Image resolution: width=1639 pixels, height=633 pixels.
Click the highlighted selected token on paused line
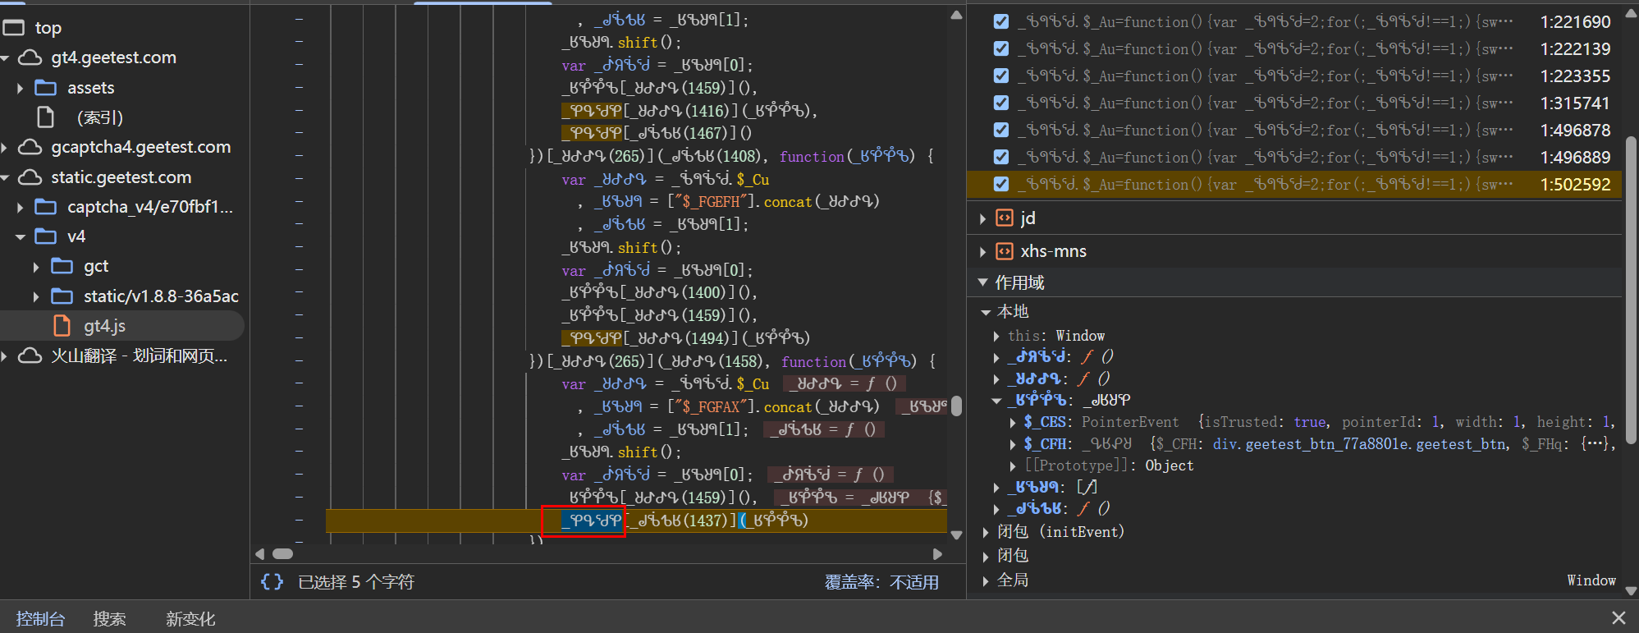(593, 521)
